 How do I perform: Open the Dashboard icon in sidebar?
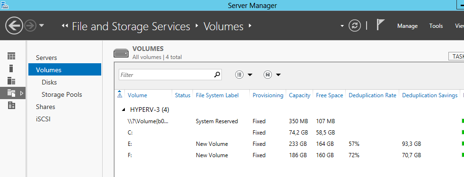pos(11,56)
